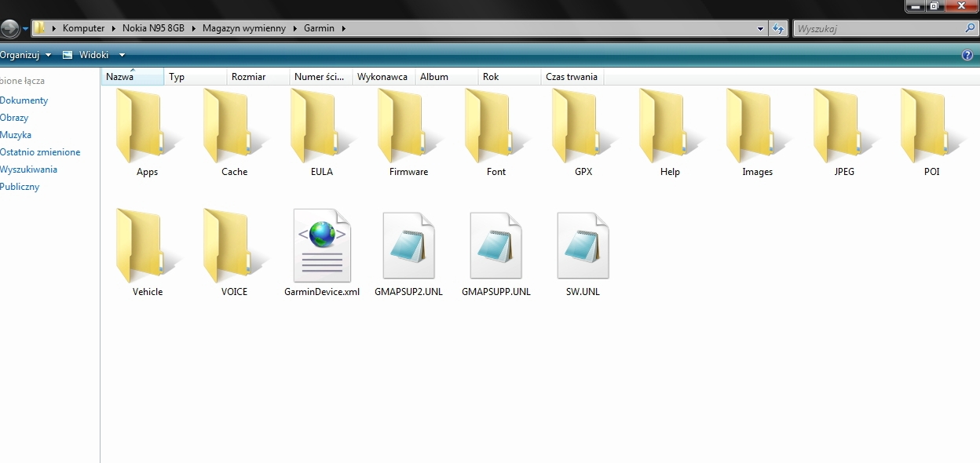Select the VOICE folder icon
This screenshot has width=980, height=463.
click(234, 246)
